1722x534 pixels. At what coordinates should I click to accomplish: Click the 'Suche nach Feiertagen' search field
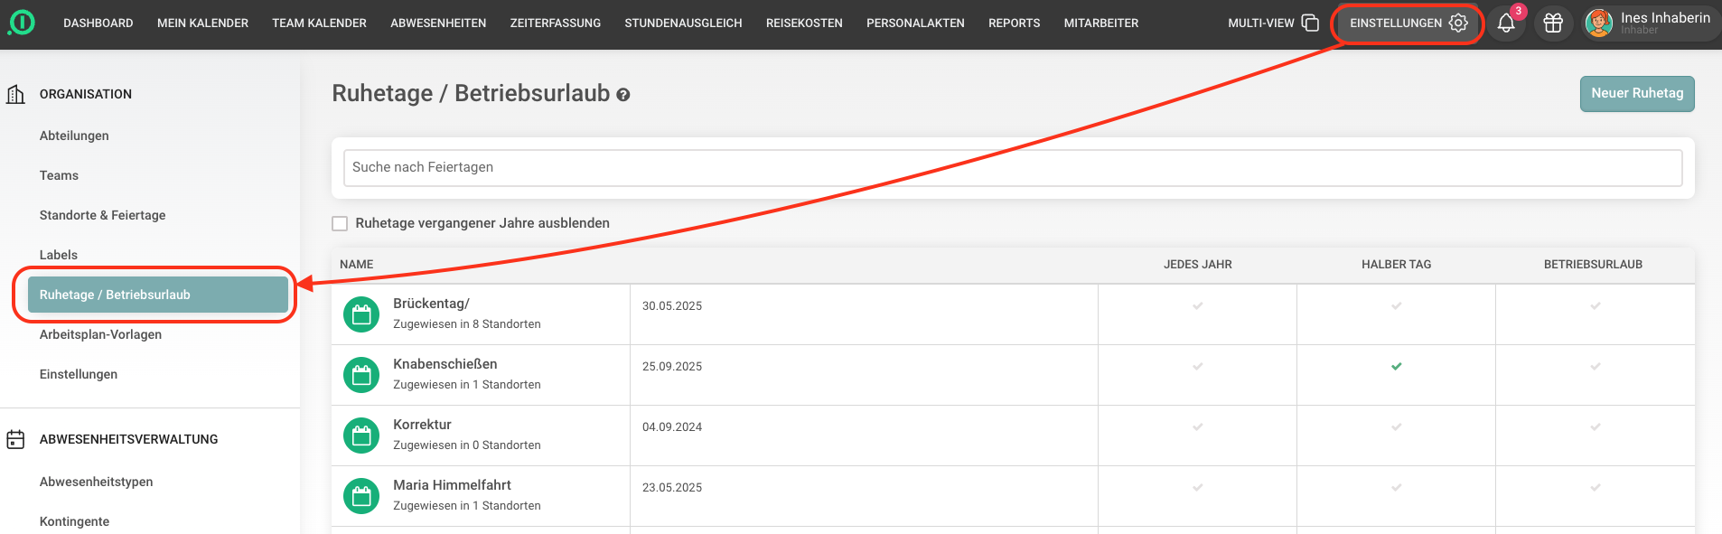click(1013, 168)
